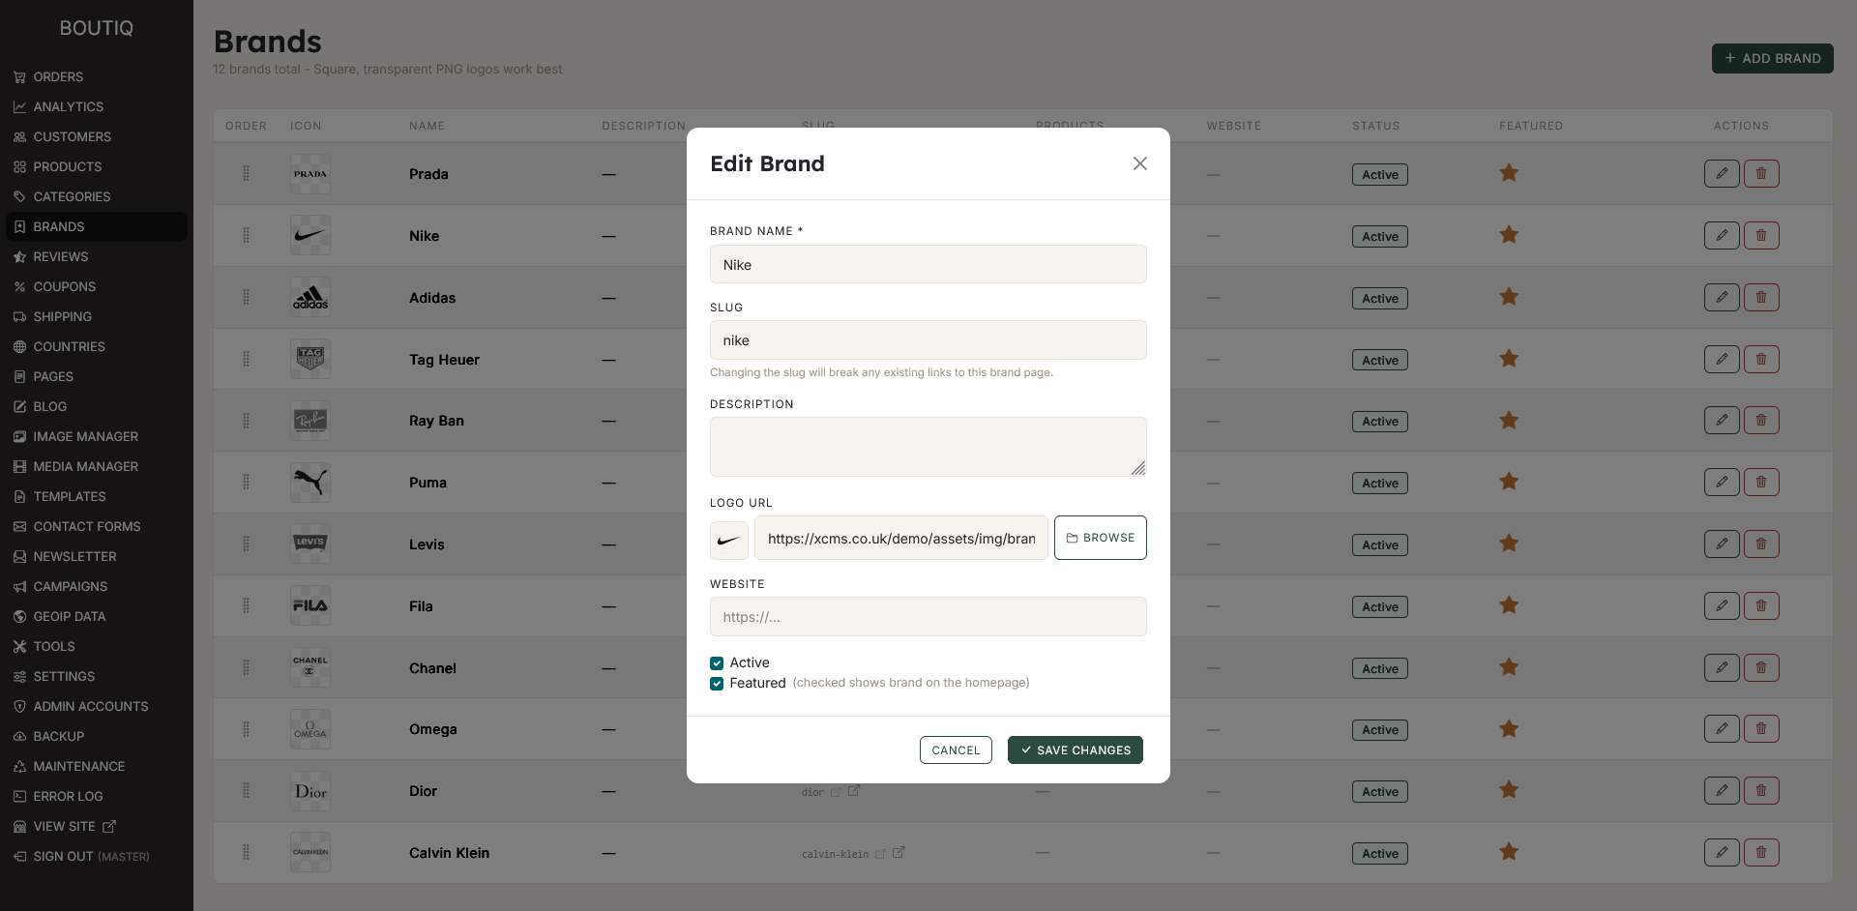Toggle Active status badge for Dior
This screenshot has width=1857, height=911.
point(1380,791)
